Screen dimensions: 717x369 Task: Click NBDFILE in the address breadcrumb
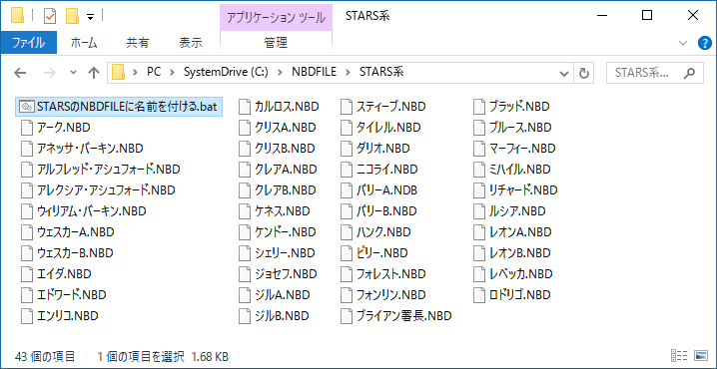[314, 72]
